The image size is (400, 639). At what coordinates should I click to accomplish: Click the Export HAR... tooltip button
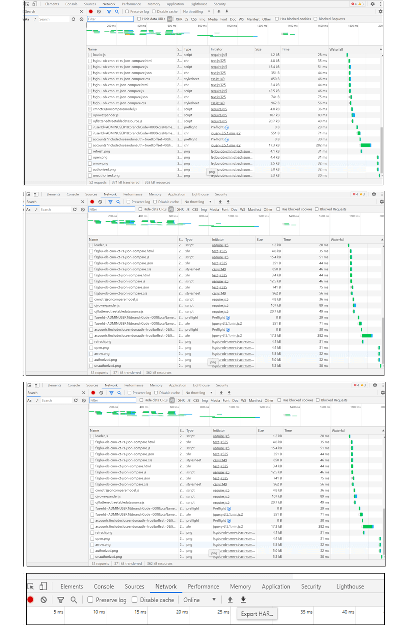(x=257, y=614)
